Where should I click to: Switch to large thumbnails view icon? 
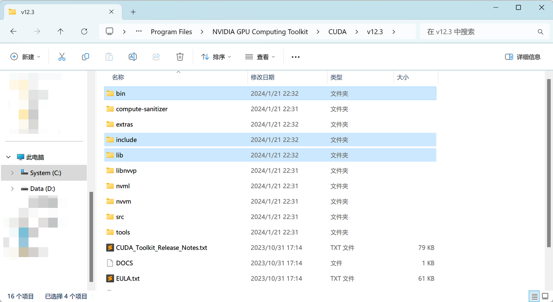click(545, 296)
